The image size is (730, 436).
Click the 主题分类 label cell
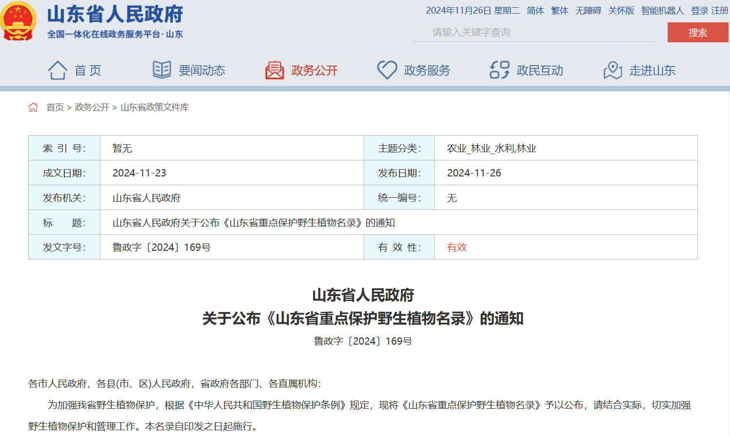(399, 148)
